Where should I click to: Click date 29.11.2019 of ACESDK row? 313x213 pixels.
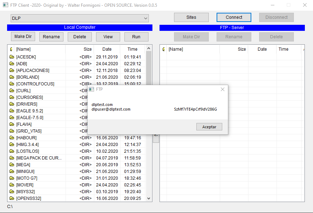click(x=107, y=57)
